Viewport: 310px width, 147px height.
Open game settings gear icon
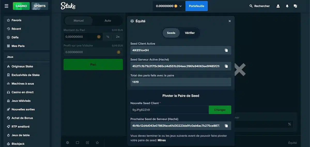[68, 143]
